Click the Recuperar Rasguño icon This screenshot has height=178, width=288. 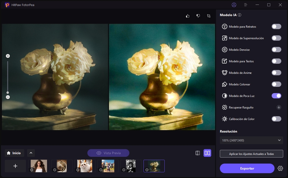(x=224, y=108)
